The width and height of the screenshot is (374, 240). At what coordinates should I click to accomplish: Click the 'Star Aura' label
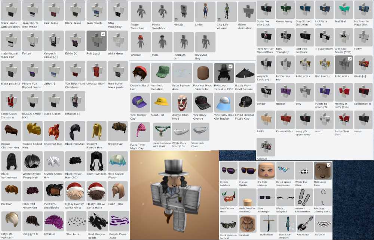72,234
